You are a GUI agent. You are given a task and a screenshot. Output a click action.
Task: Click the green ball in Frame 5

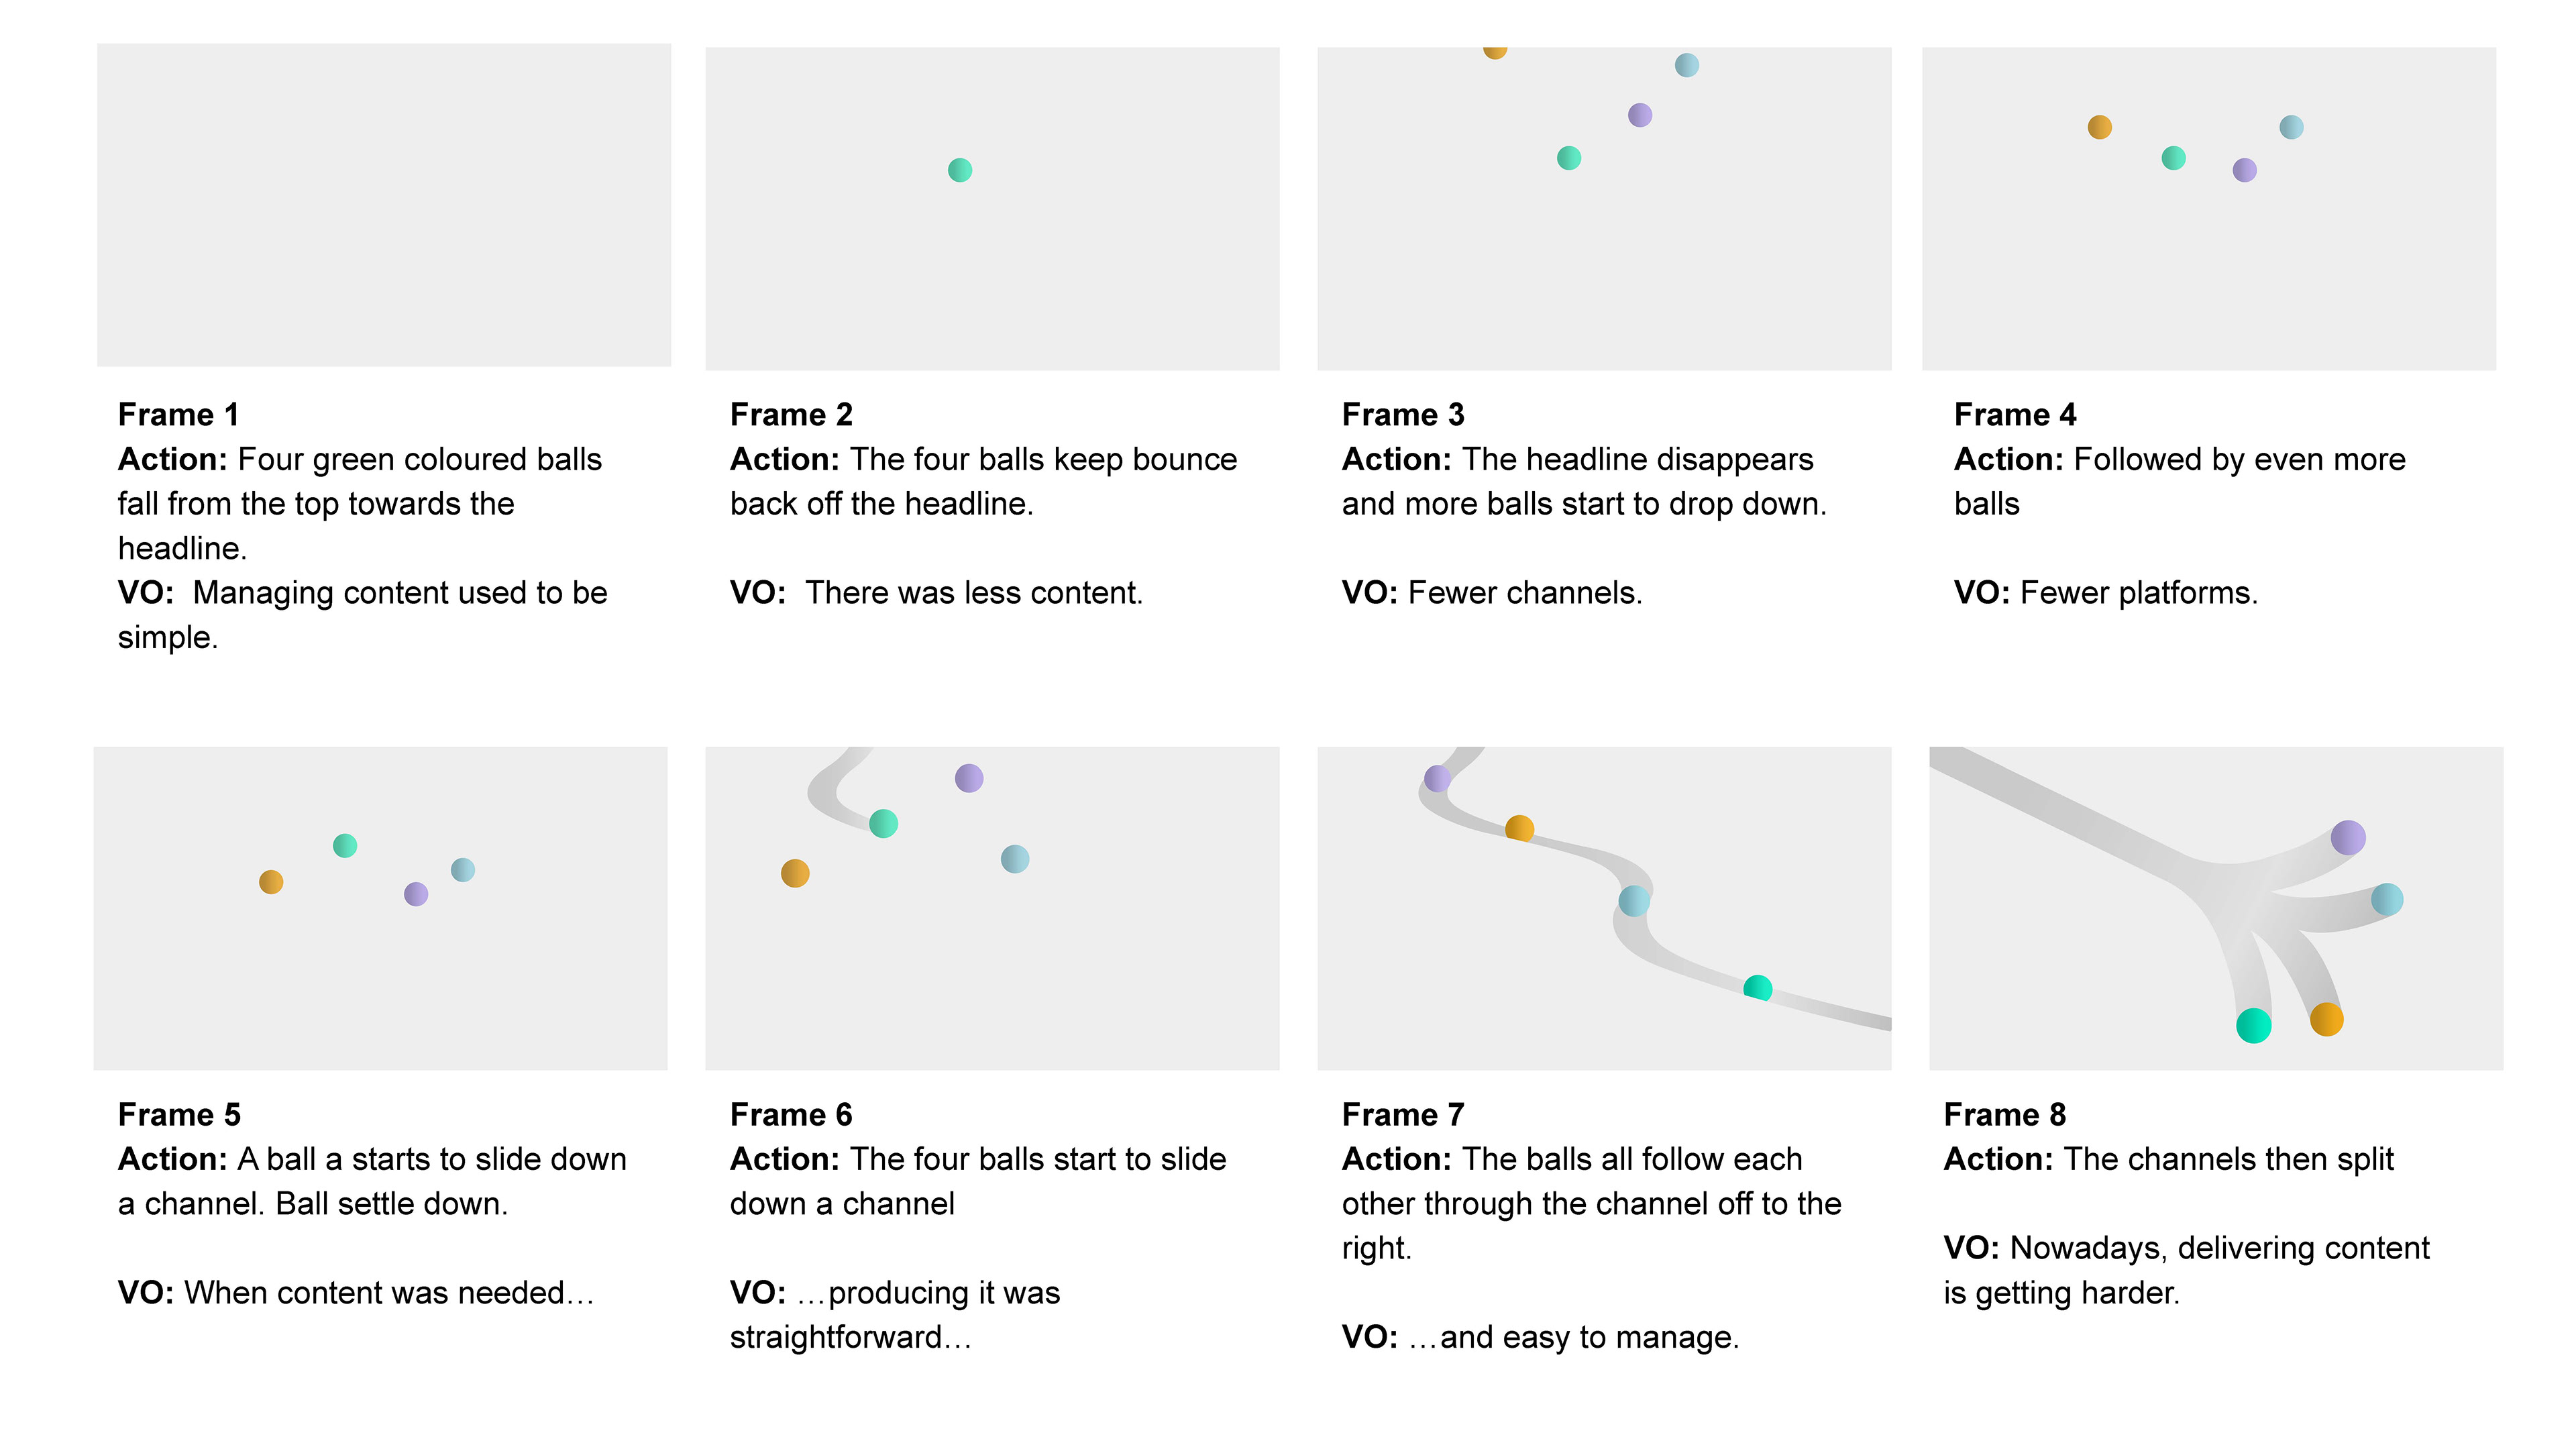[345, 846]
